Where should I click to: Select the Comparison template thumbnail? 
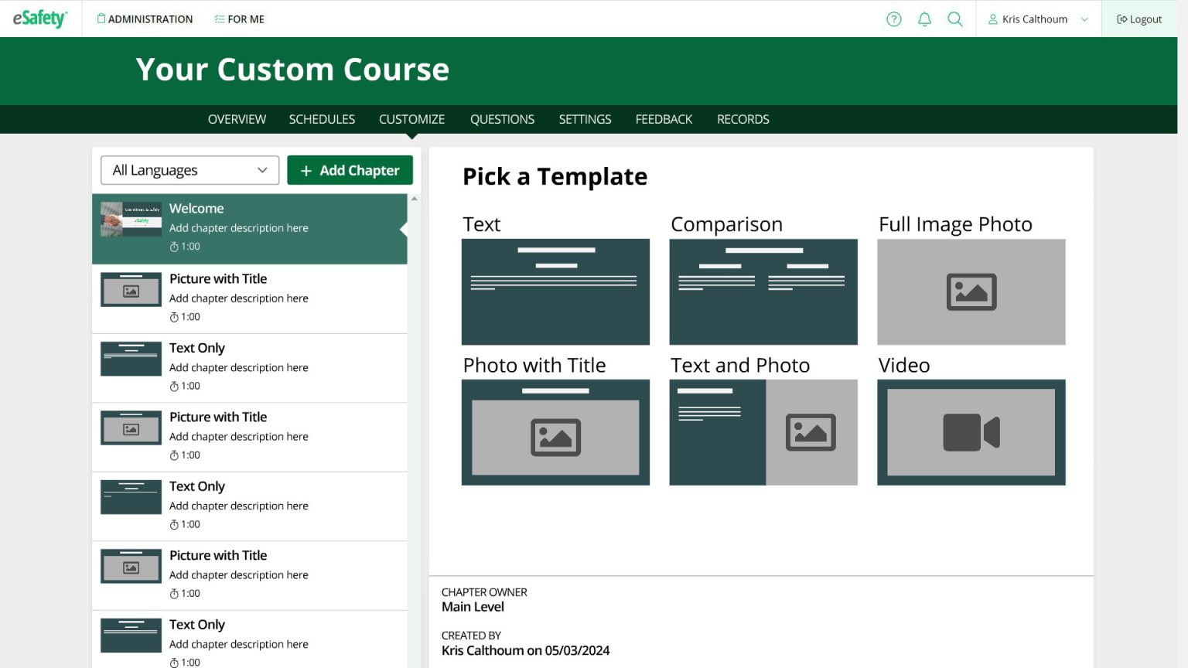point(763,292)
